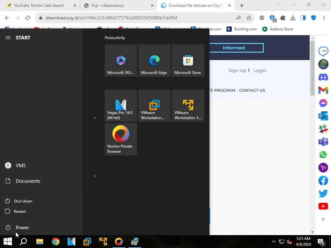Open yellow VMware Workstation 1... tile
331x248 pixels.
click(x=188, y=106)
